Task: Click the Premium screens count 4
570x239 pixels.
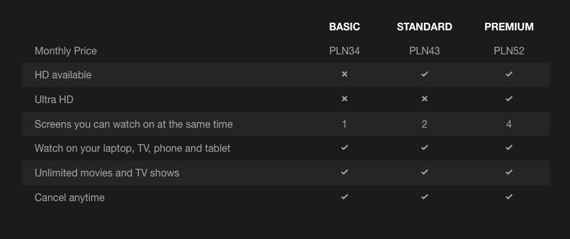Action: tap(509, 124)
